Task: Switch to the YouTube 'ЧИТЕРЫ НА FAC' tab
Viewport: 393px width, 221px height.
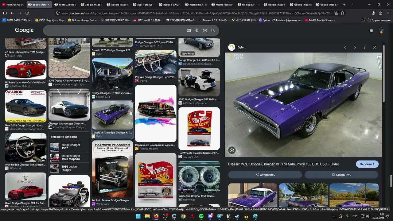Action: click(x=13, y=5)
